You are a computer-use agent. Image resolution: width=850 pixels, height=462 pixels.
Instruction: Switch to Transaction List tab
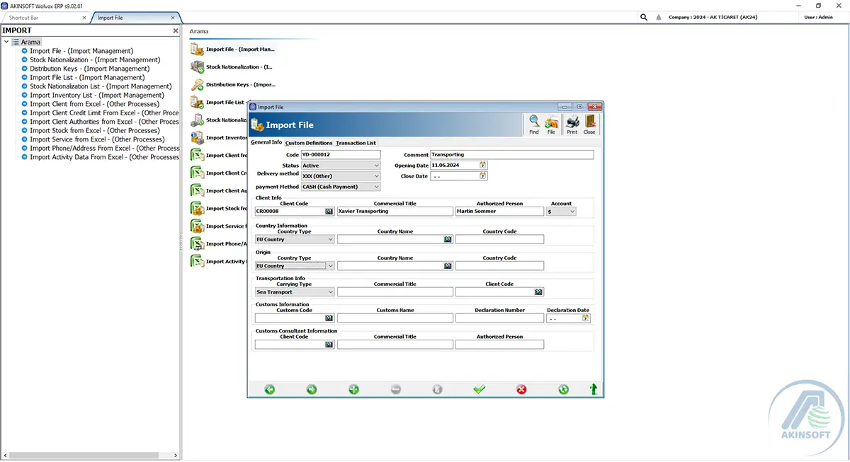pos(356,143)
